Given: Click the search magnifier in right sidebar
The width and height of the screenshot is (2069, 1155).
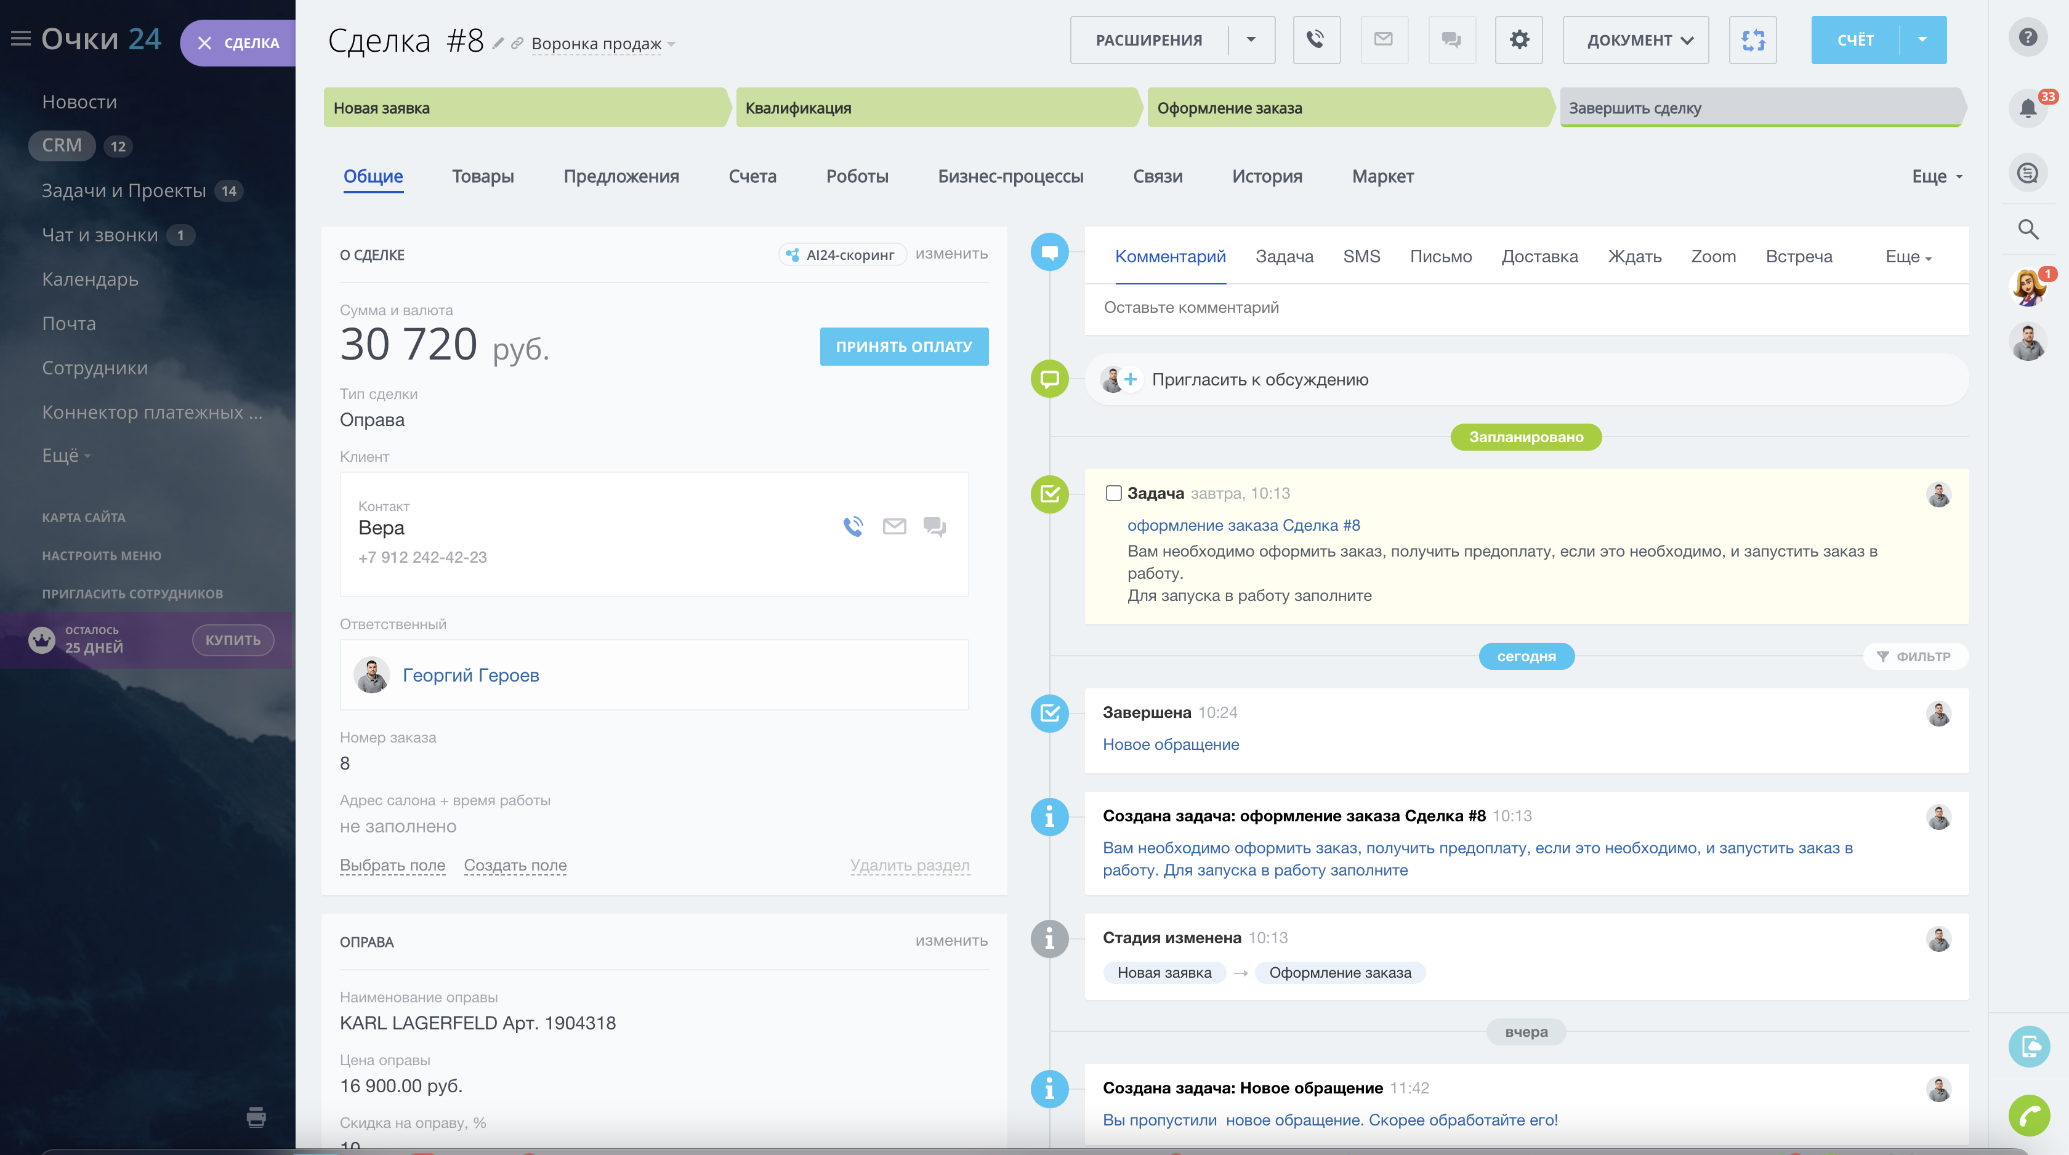Looking at the screenshot, I should coord(2027,230).
